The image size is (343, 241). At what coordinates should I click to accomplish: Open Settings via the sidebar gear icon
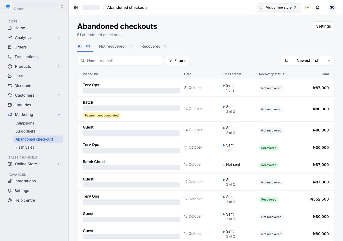click(10, 191)
